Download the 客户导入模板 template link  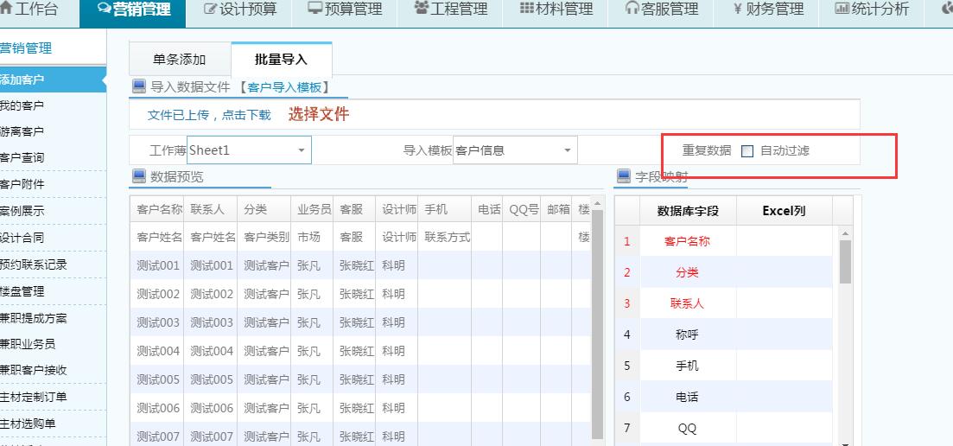[284, 87]
